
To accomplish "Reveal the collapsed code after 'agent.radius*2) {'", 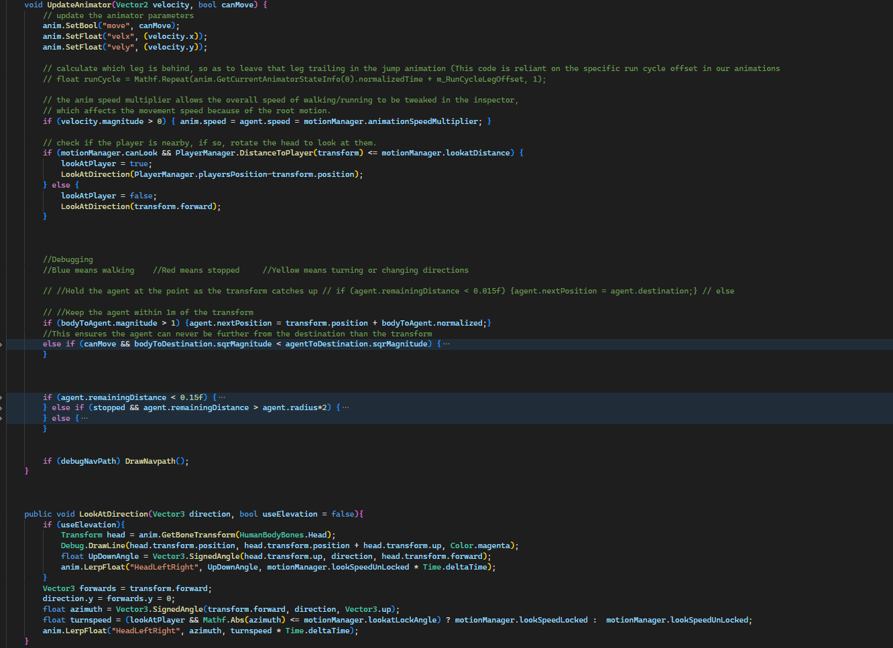I will 345,408.
